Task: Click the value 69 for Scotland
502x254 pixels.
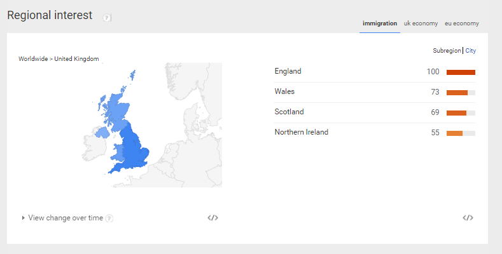Action: click(x=435, y=112)
